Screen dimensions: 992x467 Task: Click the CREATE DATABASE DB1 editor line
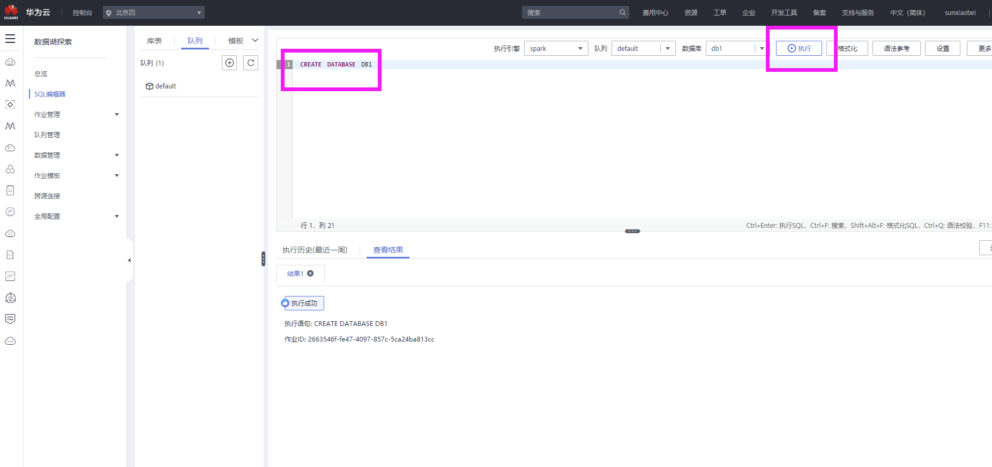[x=336, y=64]
